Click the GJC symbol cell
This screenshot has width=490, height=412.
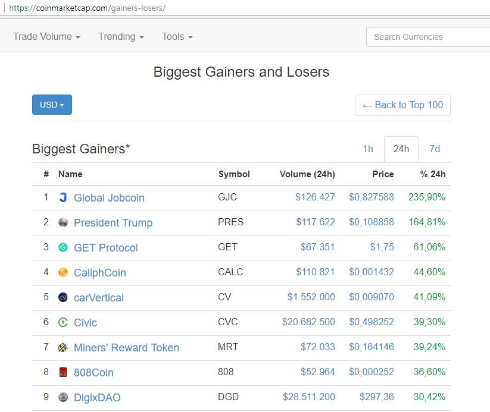227,197
